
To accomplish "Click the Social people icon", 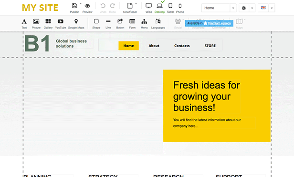I will pyautogui.click(x=178, y=21).
